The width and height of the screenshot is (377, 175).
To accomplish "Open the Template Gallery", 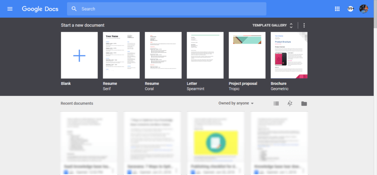I will pyautogui.click(x=269, y=25).
